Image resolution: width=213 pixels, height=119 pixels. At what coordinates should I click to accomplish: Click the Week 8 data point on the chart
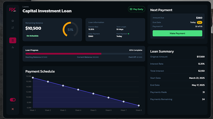click(139, 105)
